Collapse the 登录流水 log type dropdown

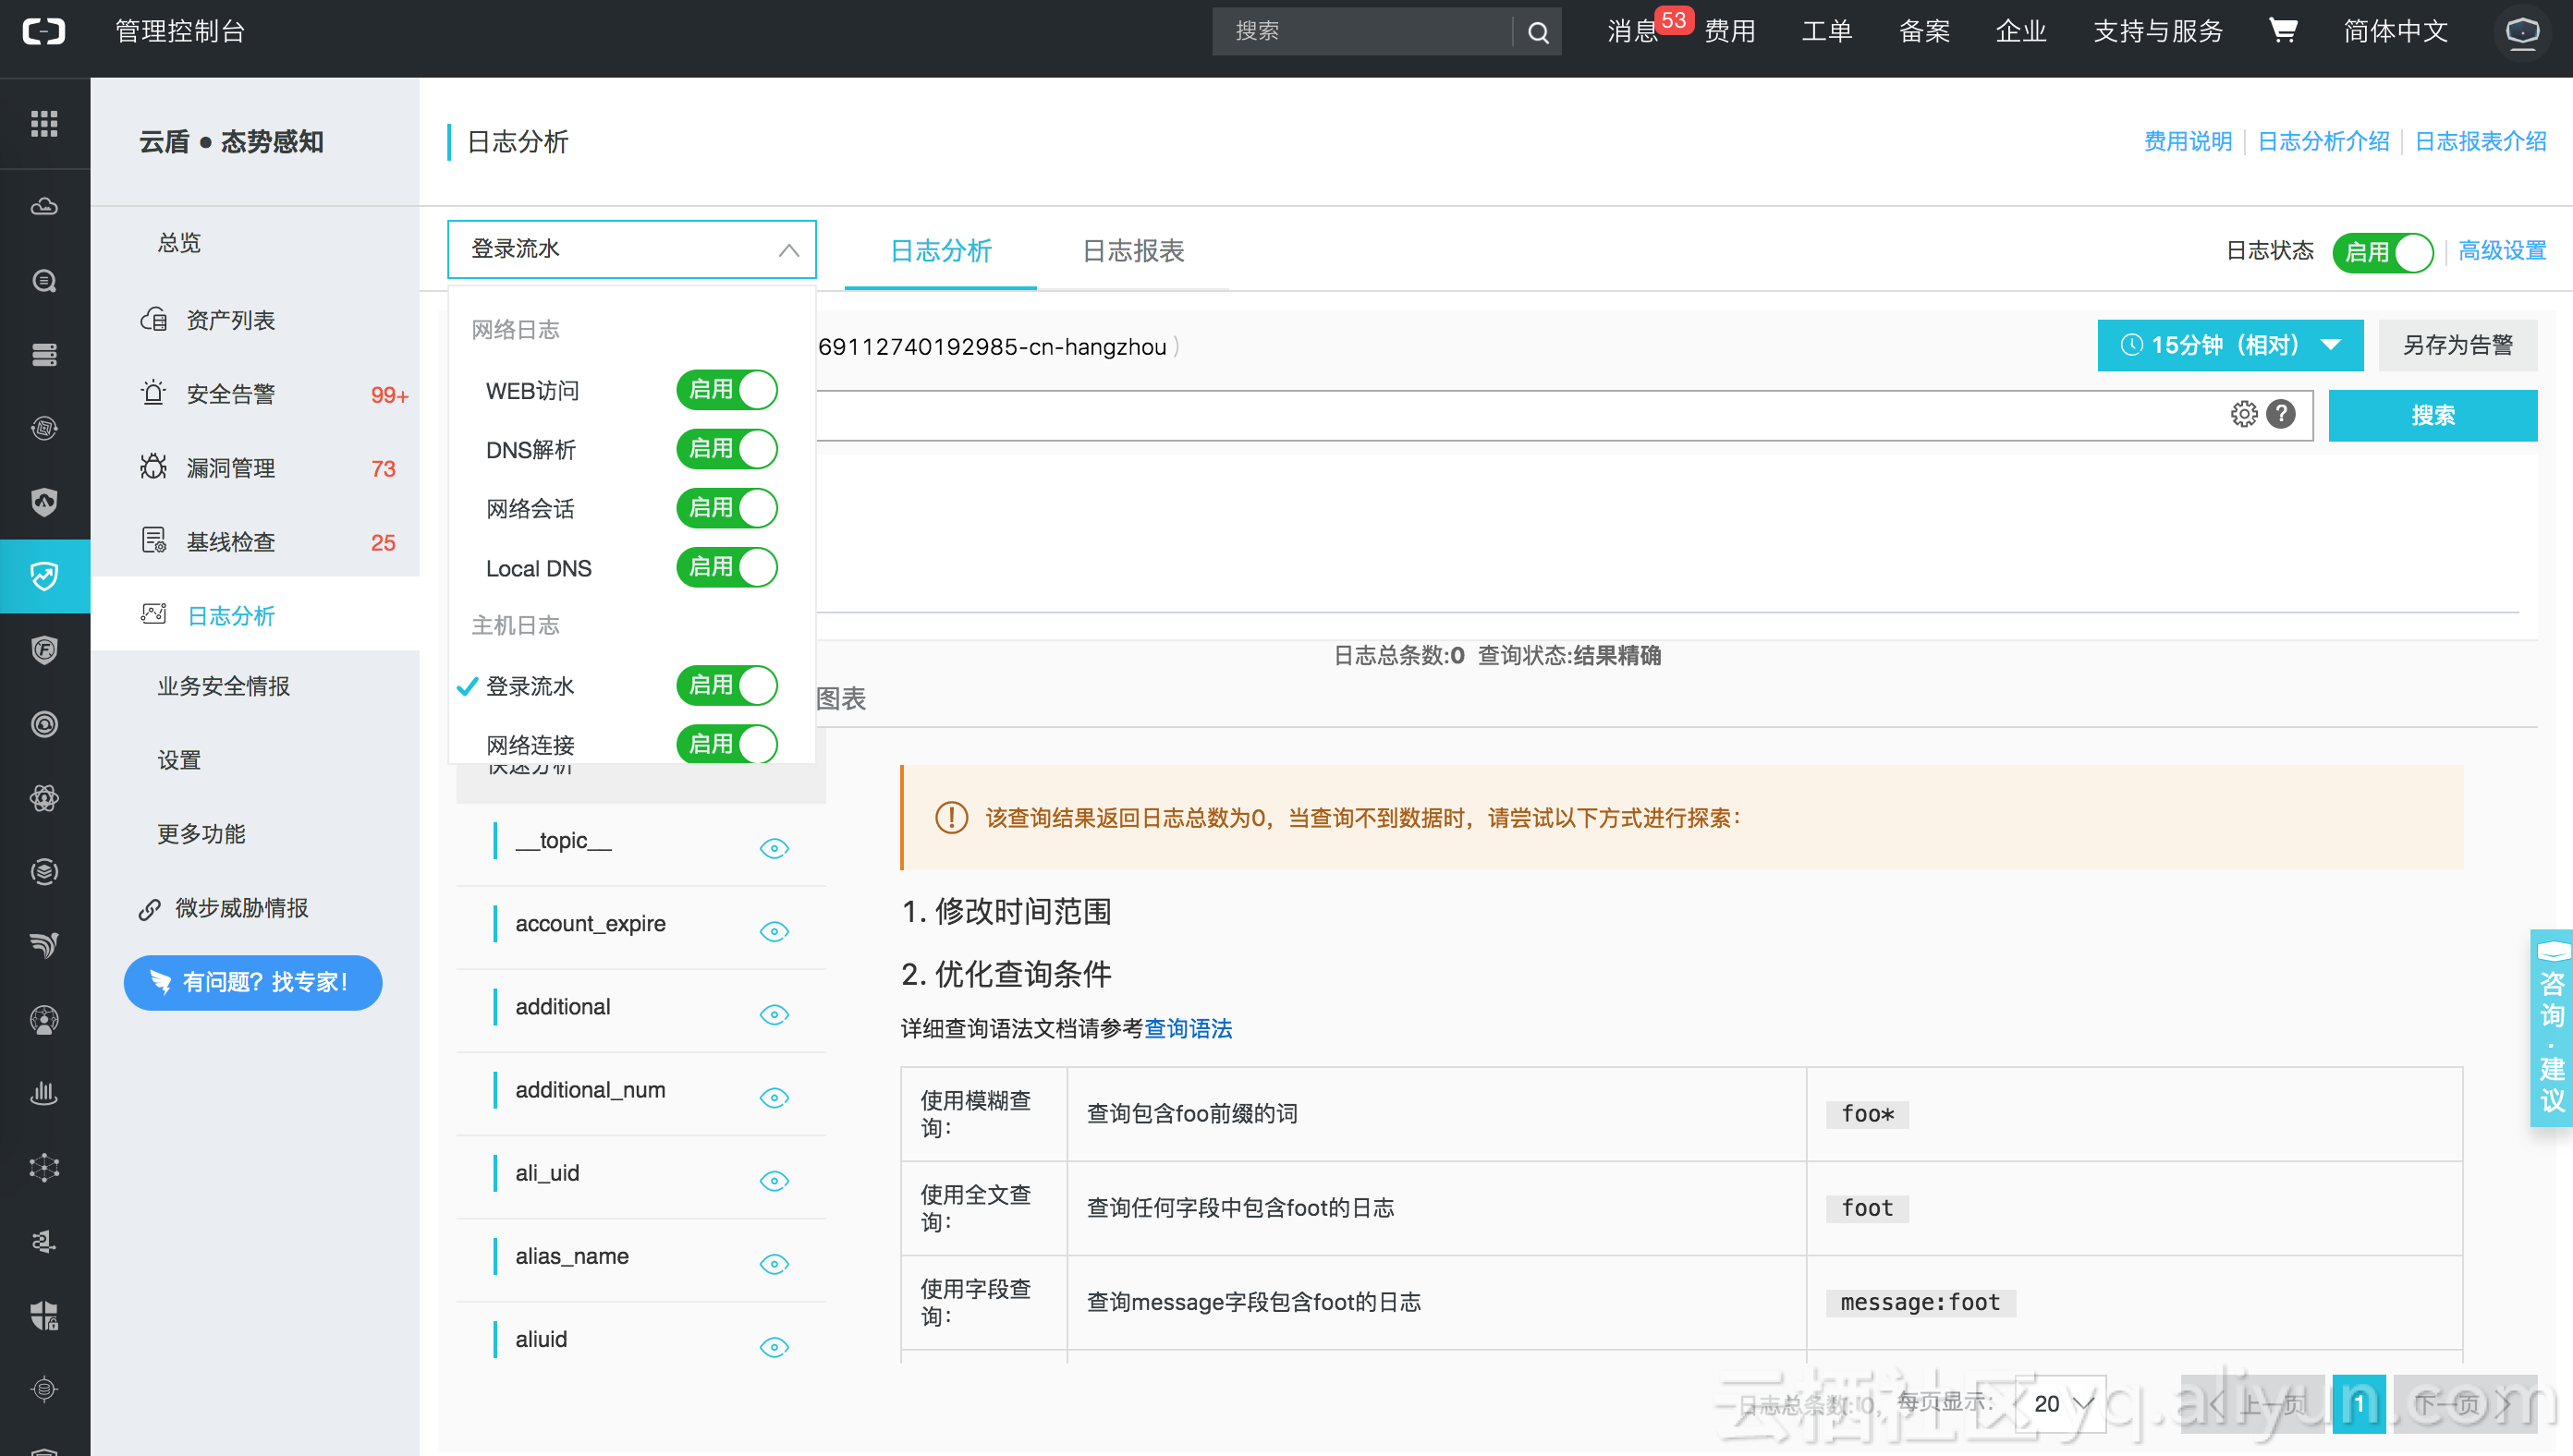tap(631, 249)
